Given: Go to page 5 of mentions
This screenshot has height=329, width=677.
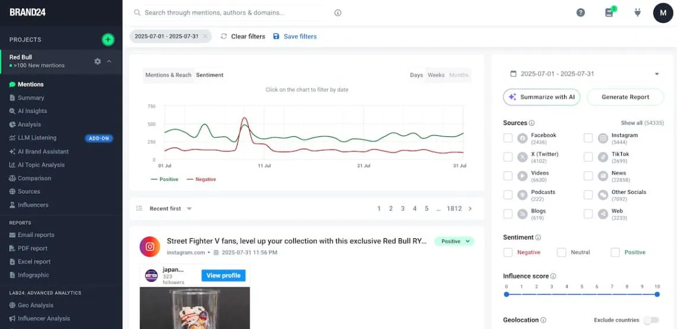Looking at the screenshot, I should click(x=426, y=209).
